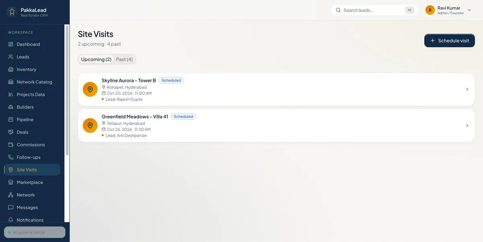This screenshot has width=483, height=242.
Task: Go to Leads in the sidebar
Action: tap(32, 57)
